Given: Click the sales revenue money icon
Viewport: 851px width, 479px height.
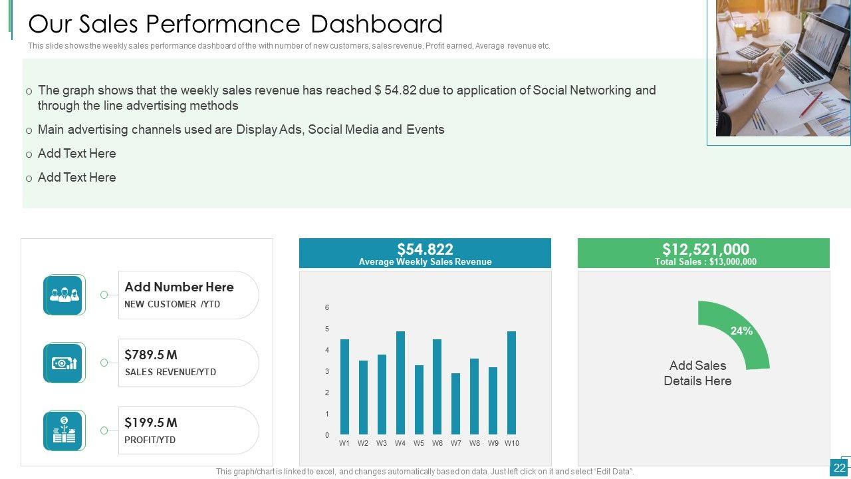Looking at the screenshot, I should 64,363.
